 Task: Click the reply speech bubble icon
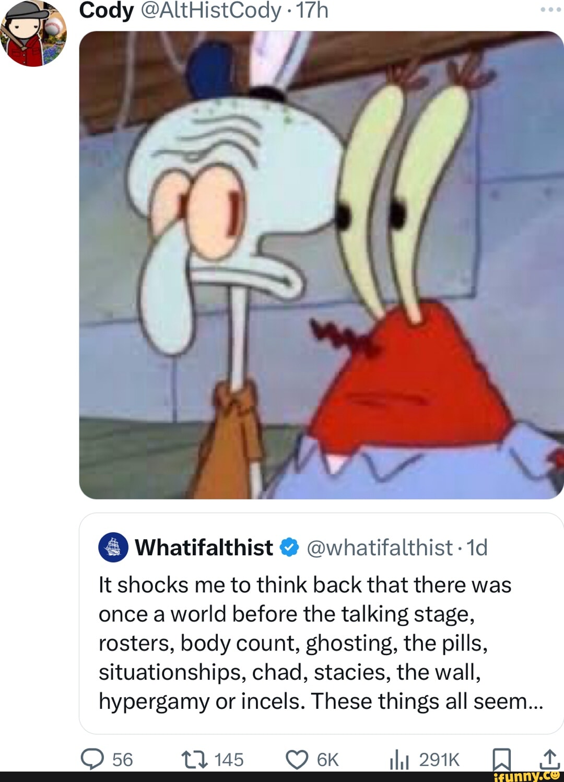click(92, 759)
